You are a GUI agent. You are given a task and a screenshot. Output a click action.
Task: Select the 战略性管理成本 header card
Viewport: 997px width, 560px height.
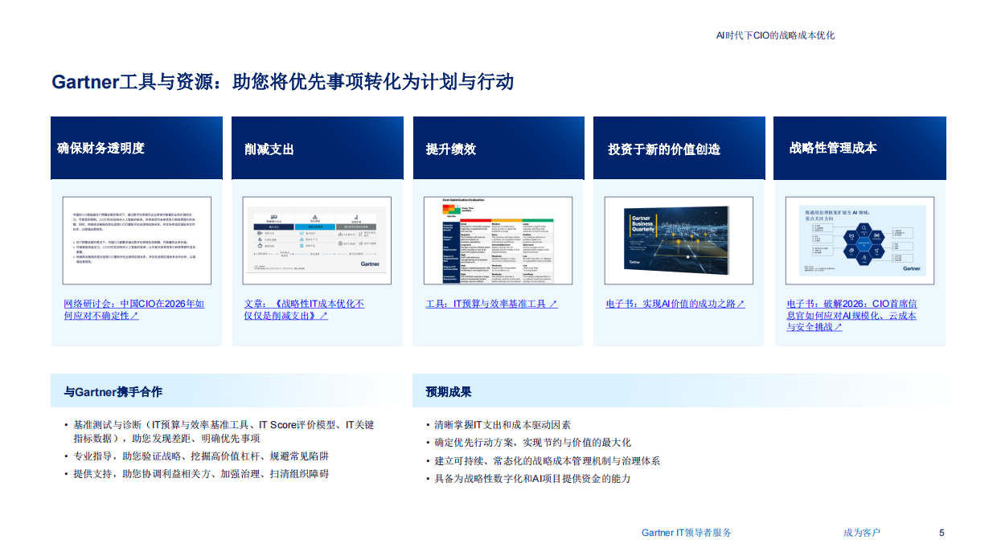click(860, 148)
